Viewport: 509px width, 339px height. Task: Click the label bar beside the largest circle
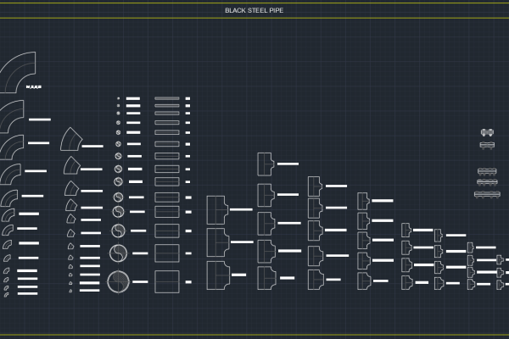(x=140, y=281)
